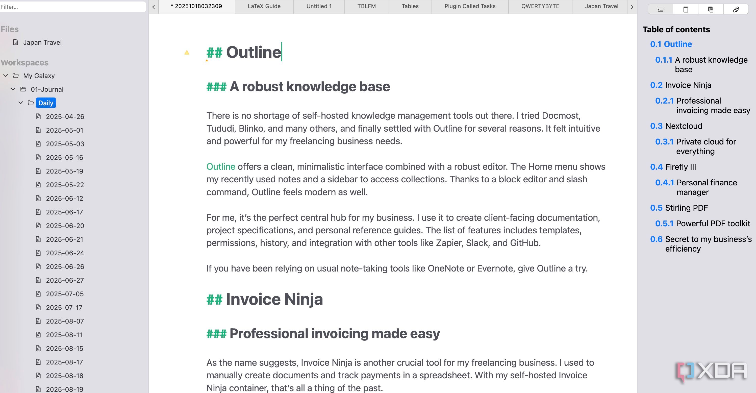Open the attachments paperclip tab
Screen dimensions: 756x393
click(x=736, y=9)
